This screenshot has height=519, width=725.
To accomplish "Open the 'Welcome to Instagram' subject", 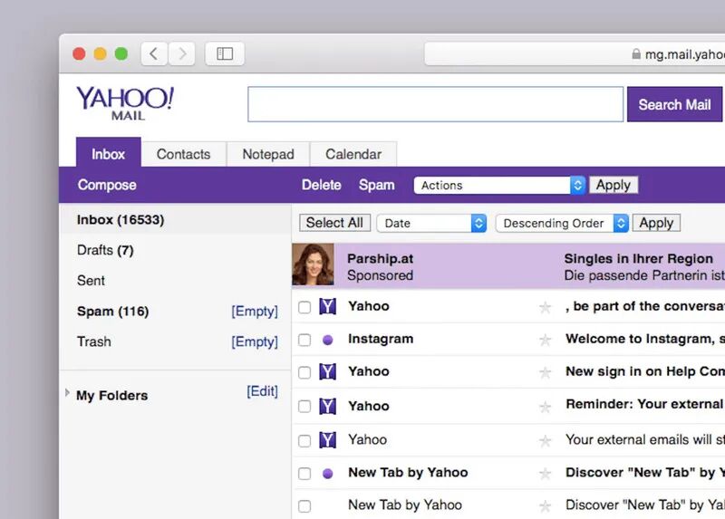I will tap(645, 339).
